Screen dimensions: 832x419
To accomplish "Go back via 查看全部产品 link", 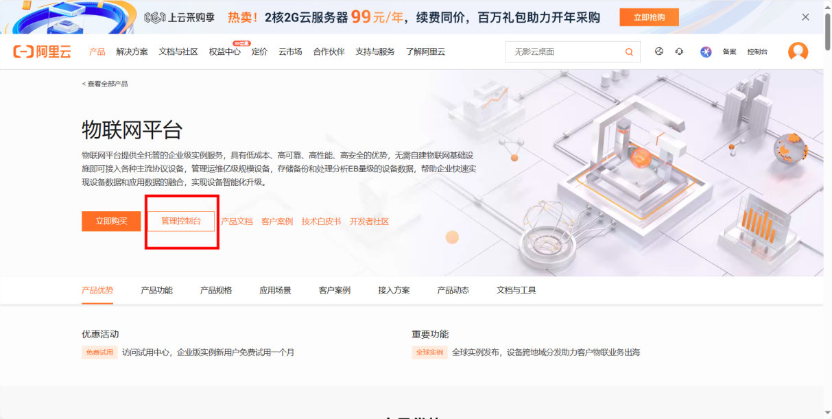I will (x=105, y=84).
